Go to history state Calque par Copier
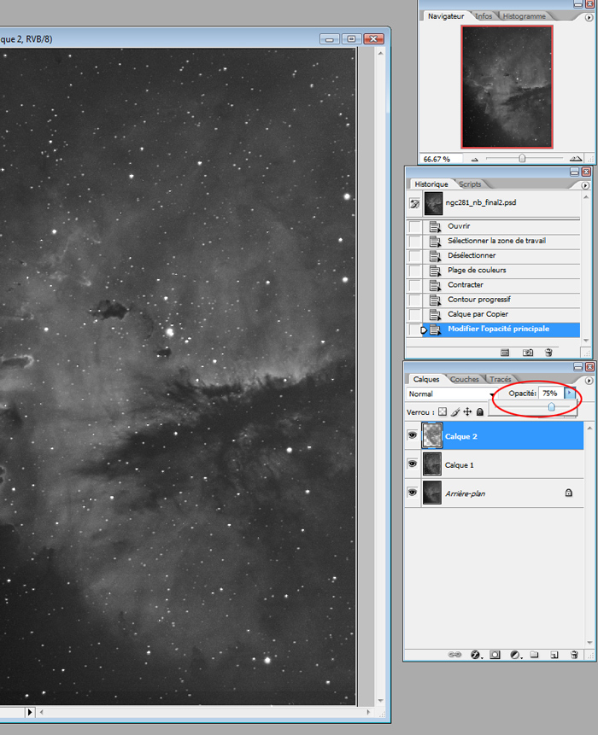Image resolution: width=598 pixels, height=735 pixels. click(x=501, y=314)
